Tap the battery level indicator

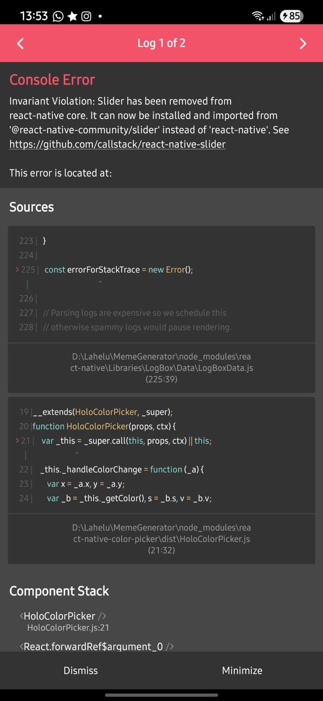(x=291, y=16)
